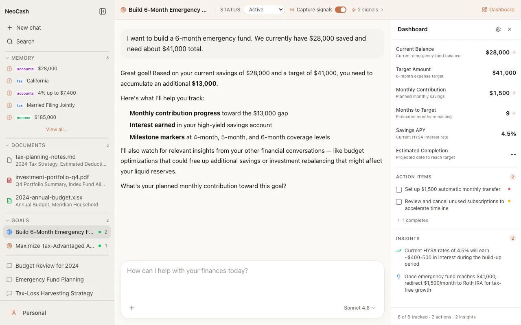The image size is (521, 325).
Task: Open Budget Review for 2024 chat
Action: point(57,266)
